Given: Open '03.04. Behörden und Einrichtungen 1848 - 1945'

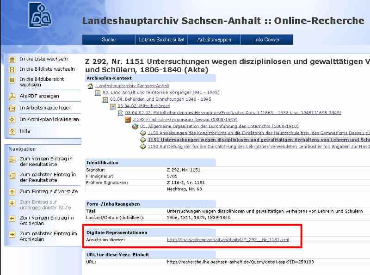Looking at the screenshot, I should click(x=160, y=99).
